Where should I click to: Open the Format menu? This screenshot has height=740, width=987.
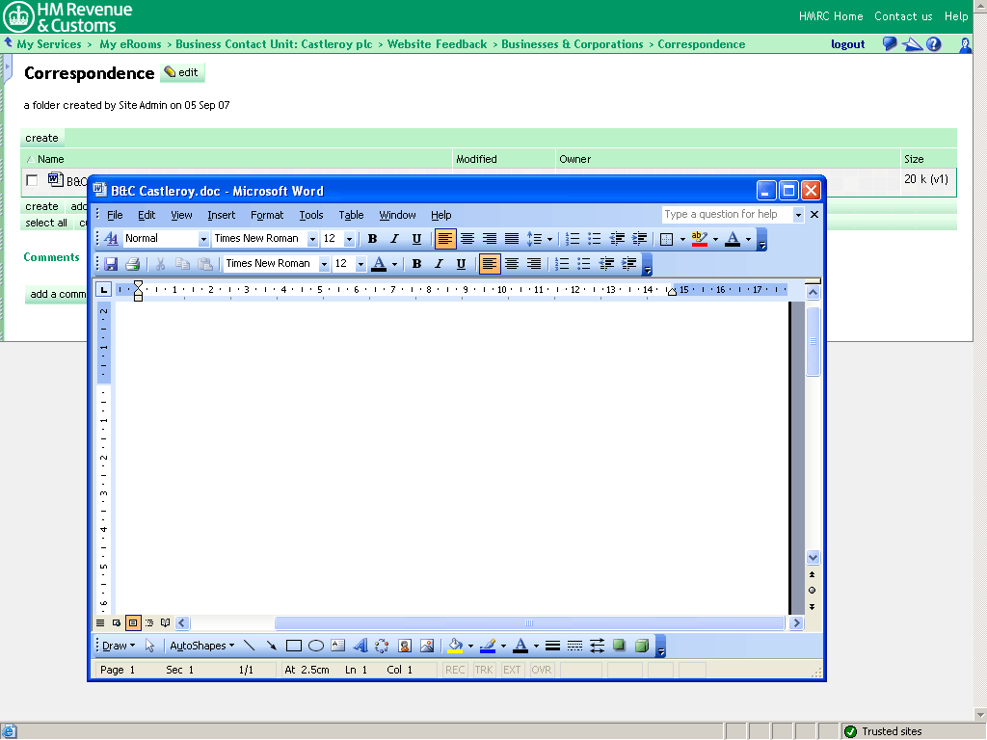(266, 215)
